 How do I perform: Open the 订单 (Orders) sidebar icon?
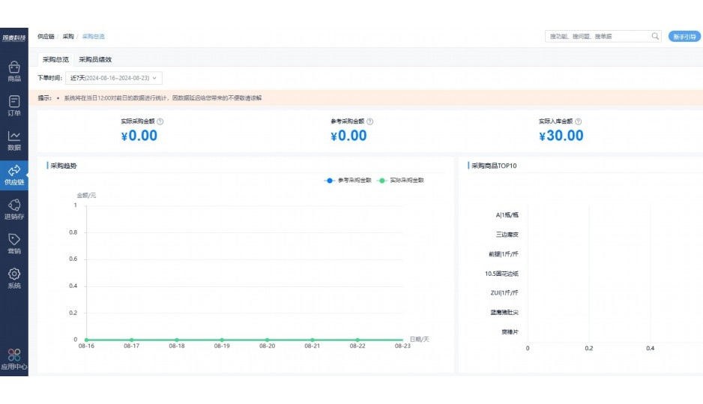coord(13,105)
